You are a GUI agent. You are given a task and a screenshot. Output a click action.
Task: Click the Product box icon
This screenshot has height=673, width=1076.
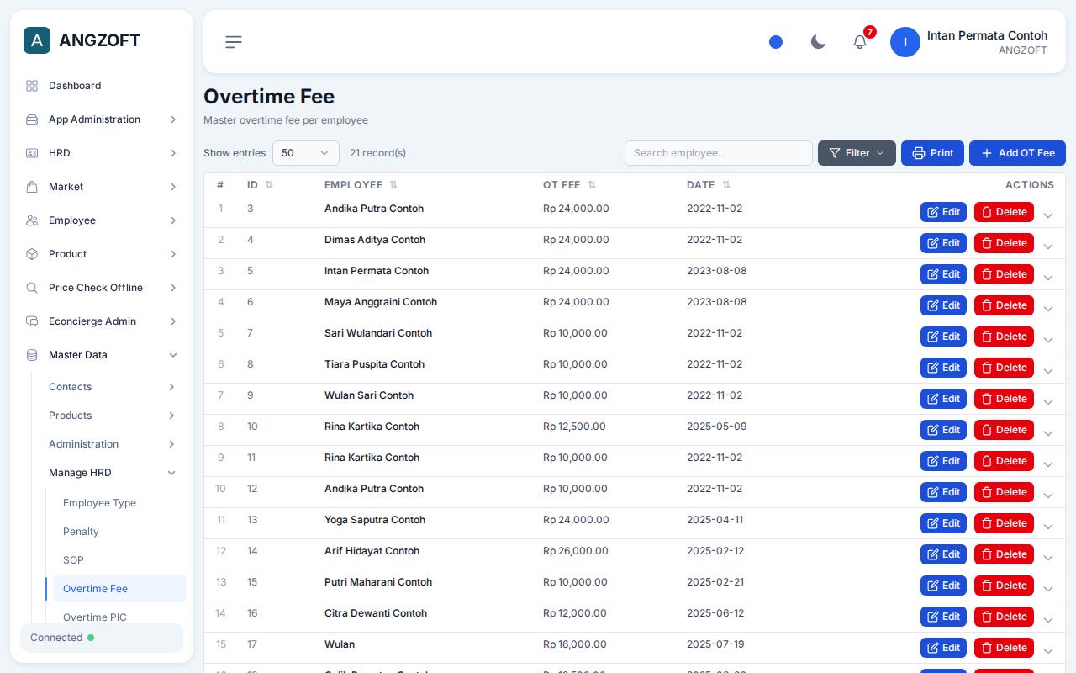point(32,254)
